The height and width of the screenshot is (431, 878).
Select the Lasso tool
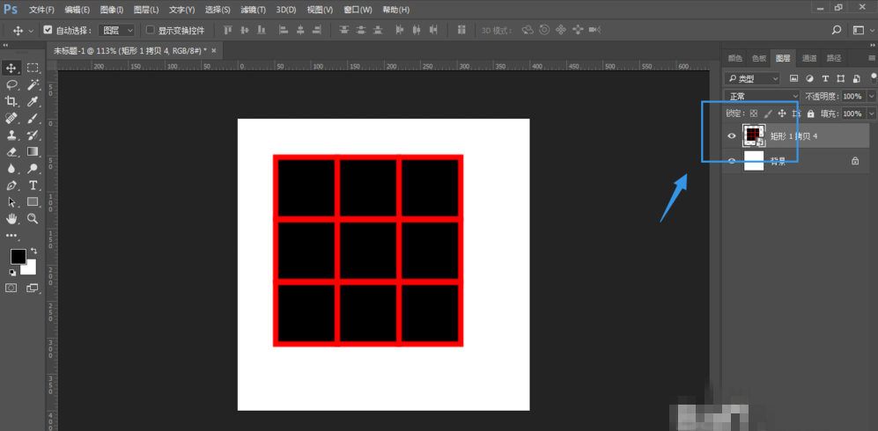12,84
